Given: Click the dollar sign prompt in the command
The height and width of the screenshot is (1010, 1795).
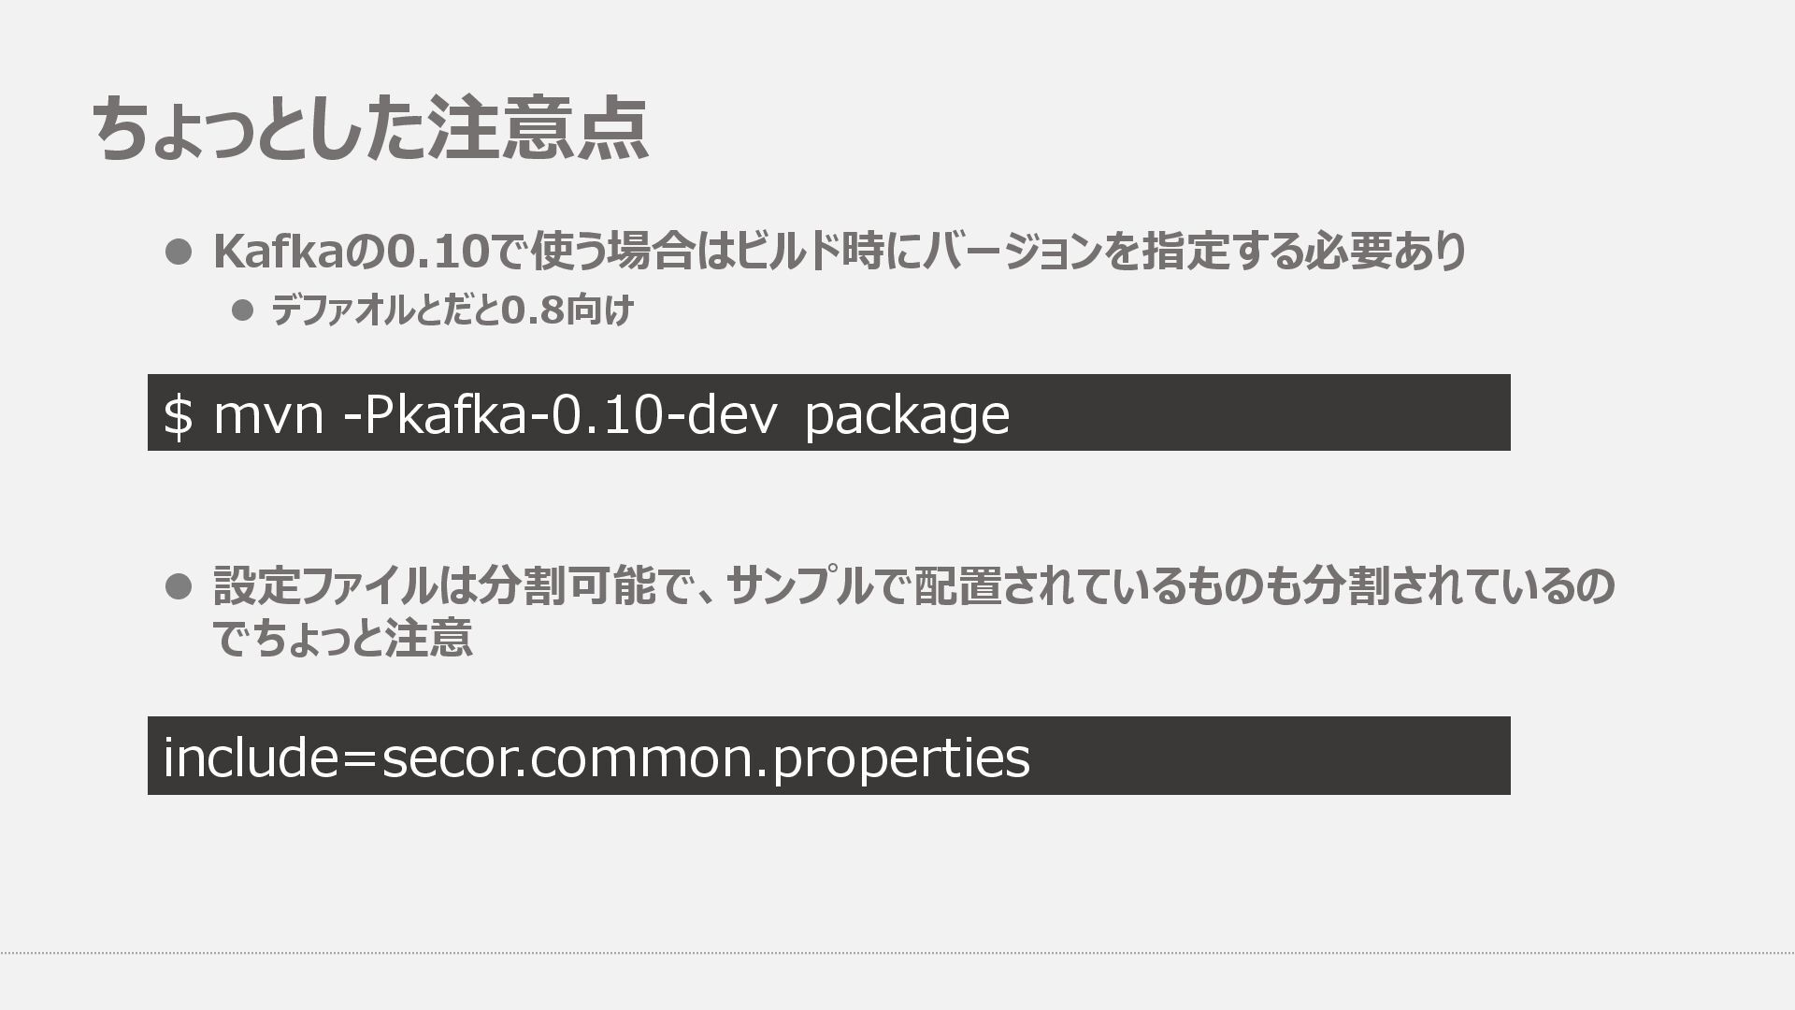Looking at the screenshot, I should pos(178,414).
